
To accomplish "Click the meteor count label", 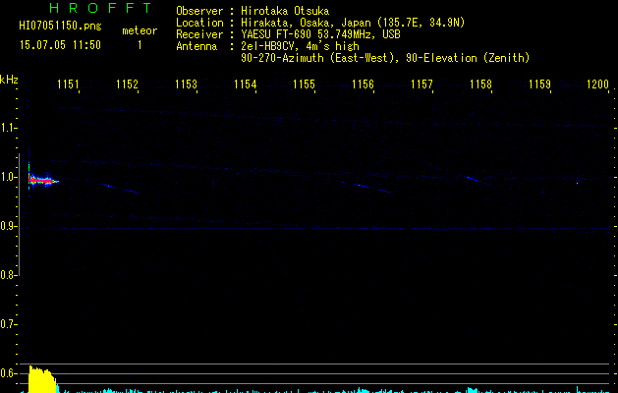I will pyautogui.click(x=140, y=30).
